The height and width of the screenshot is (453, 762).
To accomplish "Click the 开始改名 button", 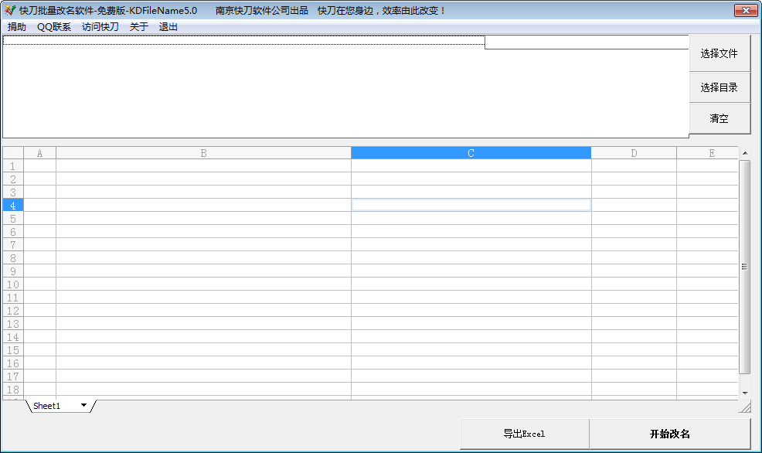I will (670, 434).
